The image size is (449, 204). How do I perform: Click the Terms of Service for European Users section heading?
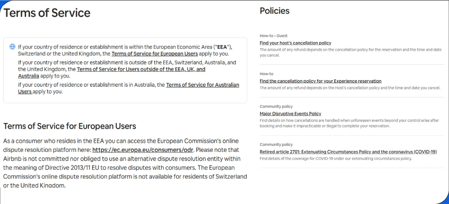[70, 126]
